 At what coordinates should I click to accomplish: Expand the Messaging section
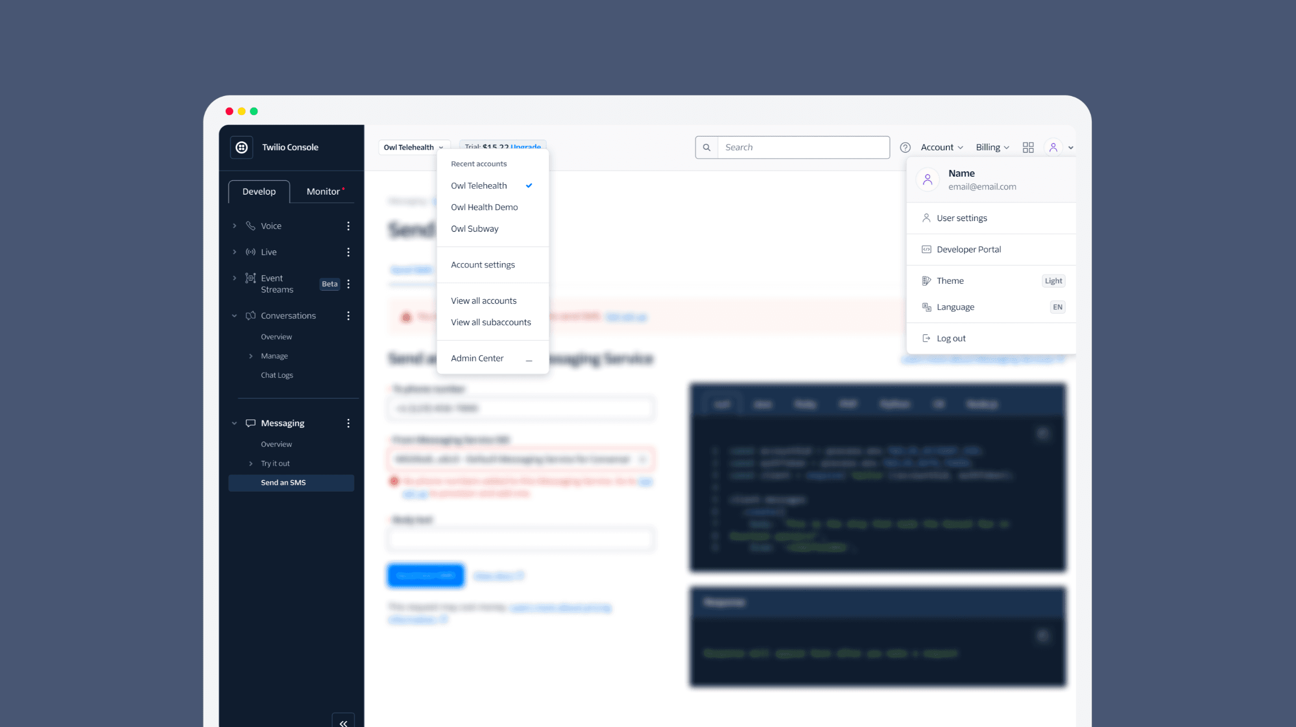point(234,423)
